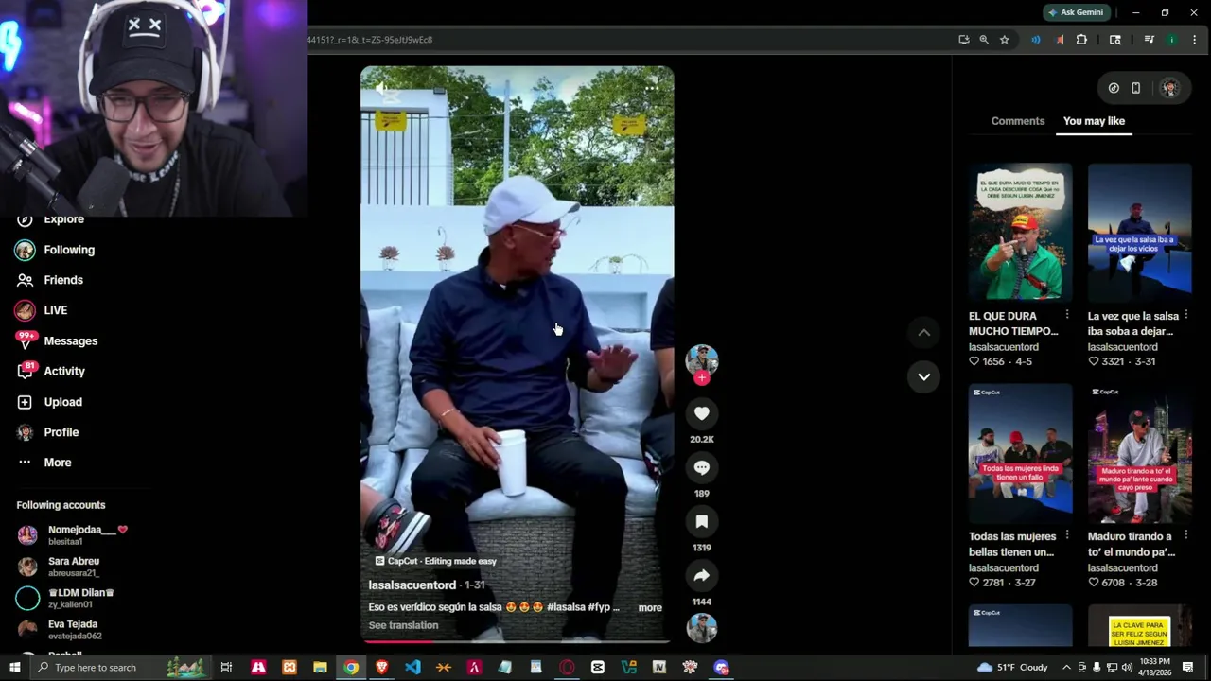
Task: Go to previous video with up arrow
Action: pos(923,333)
